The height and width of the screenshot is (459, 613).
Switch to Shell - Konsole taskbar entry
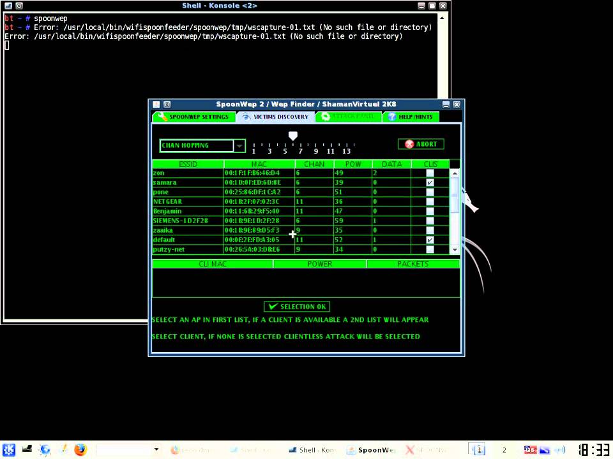coord(312,450)
